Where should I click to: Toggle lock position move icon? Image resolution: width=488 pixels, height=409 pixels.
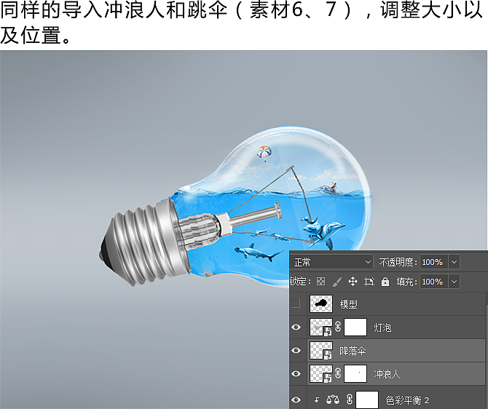[353, 282]
